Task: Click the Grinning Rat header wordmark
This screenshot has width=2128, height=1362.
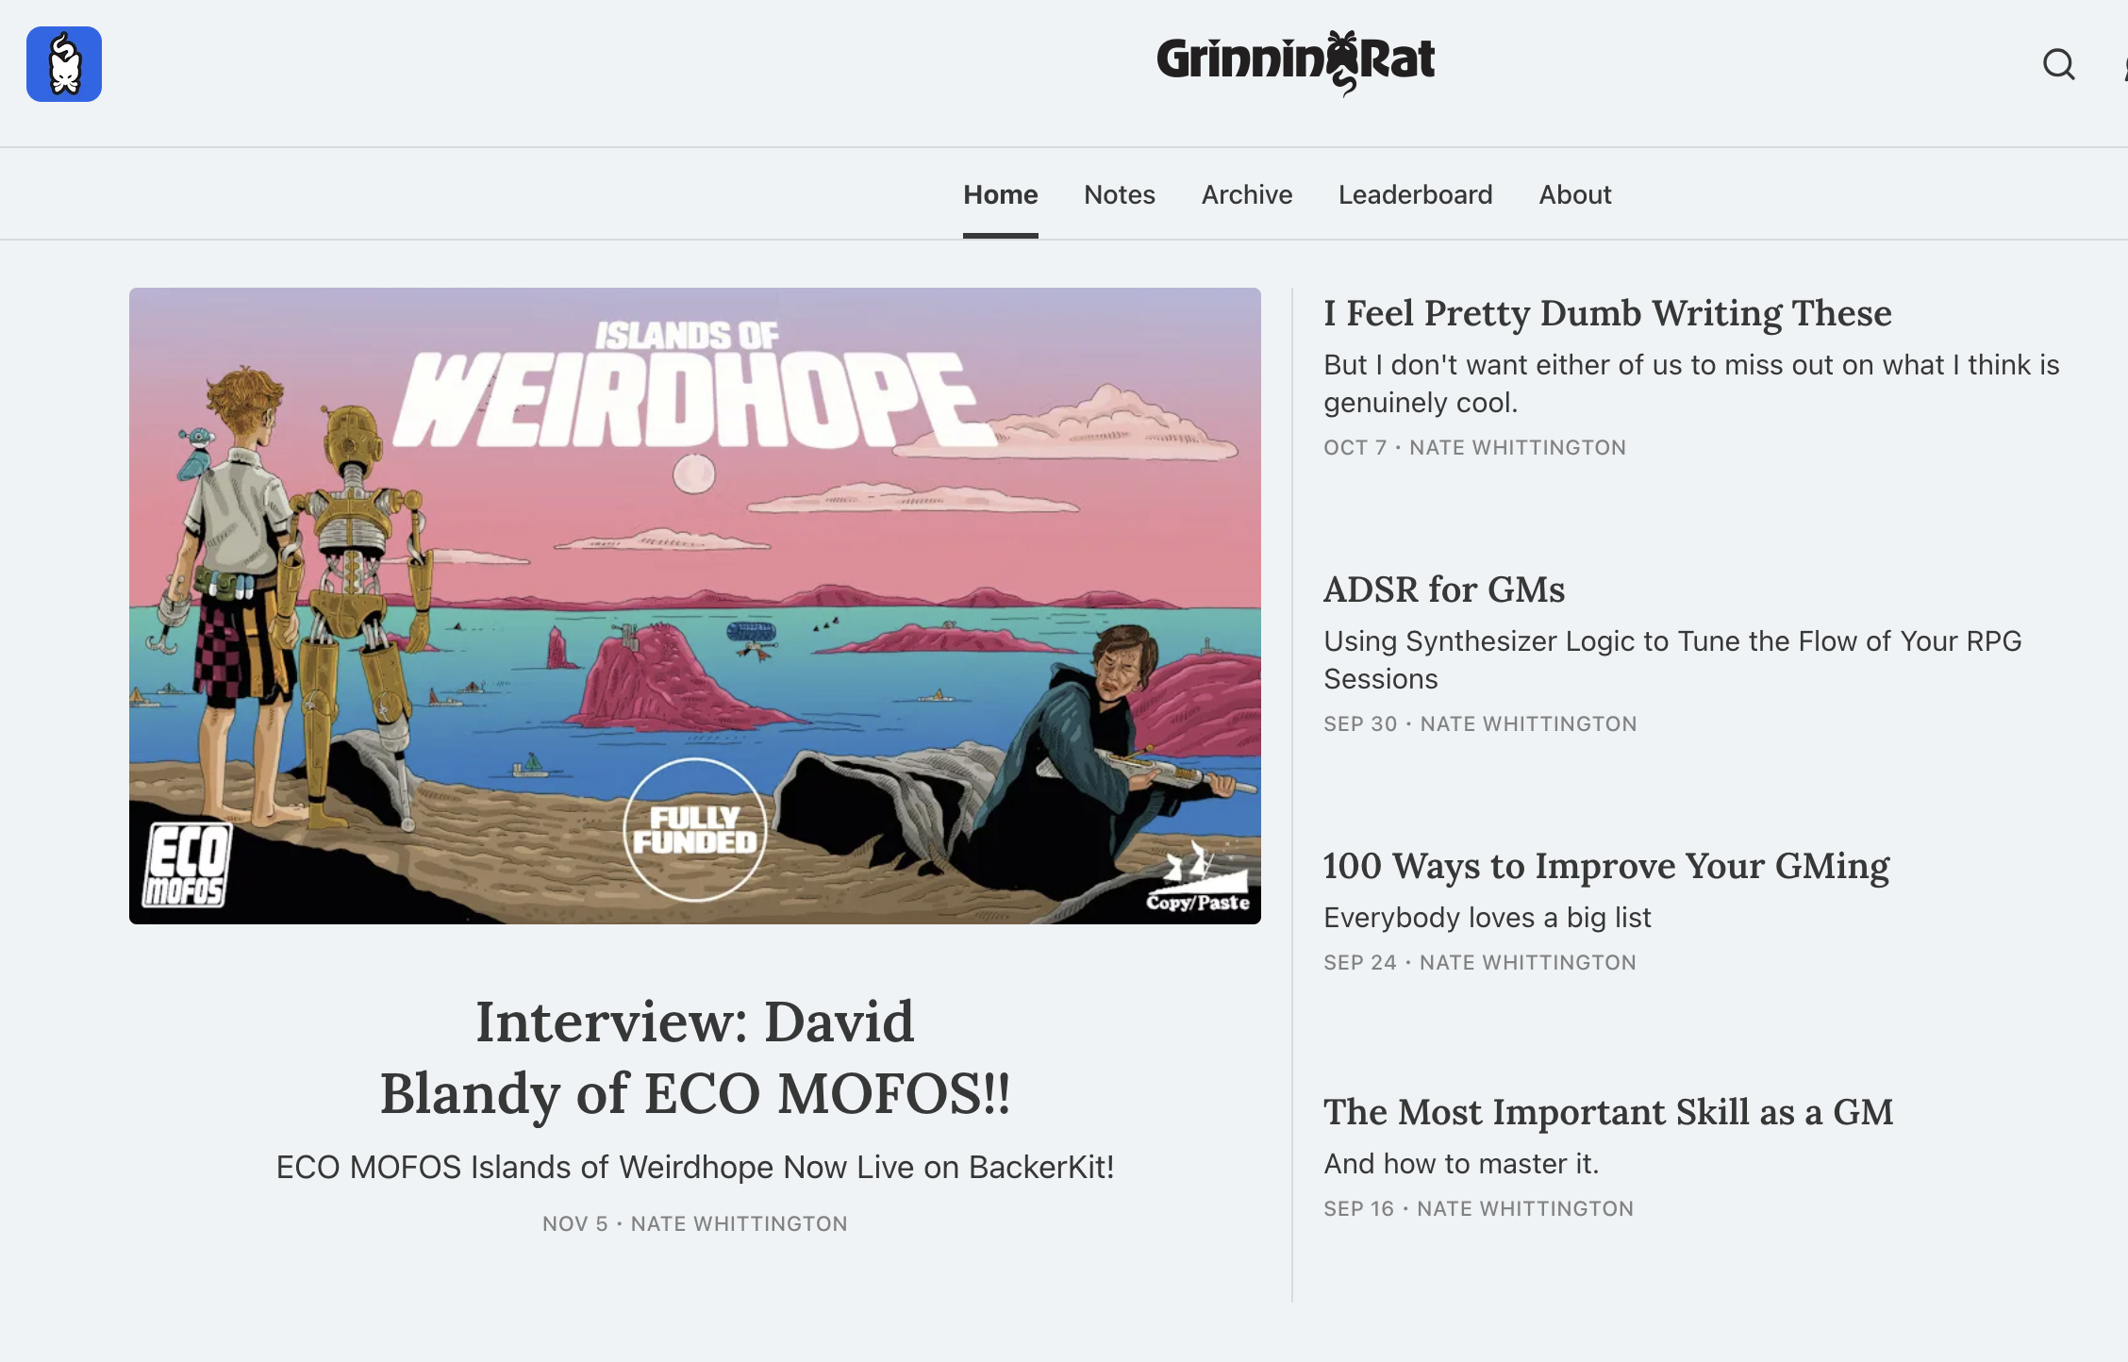Action: (x=1295, y=62)
